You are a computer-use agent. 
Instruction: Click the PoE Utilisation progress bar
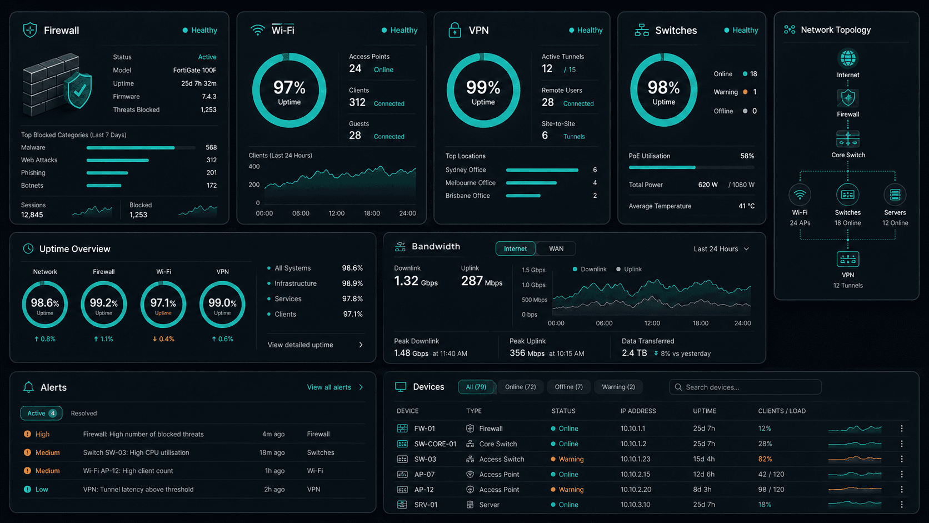pos(691,167)
